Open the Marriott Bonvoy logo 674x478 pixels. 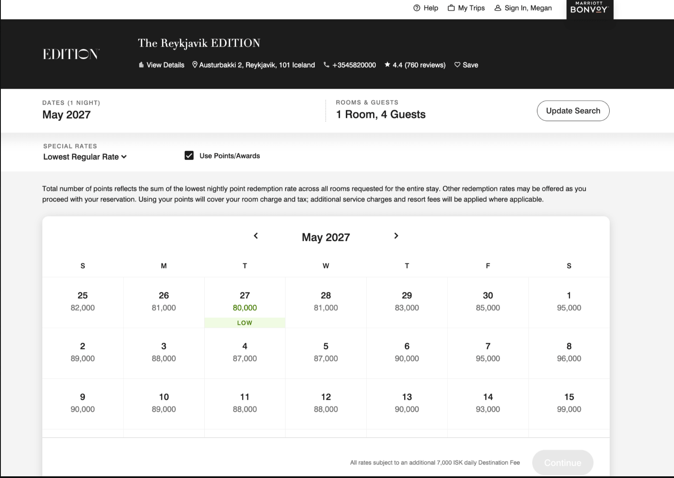point(589,8)
